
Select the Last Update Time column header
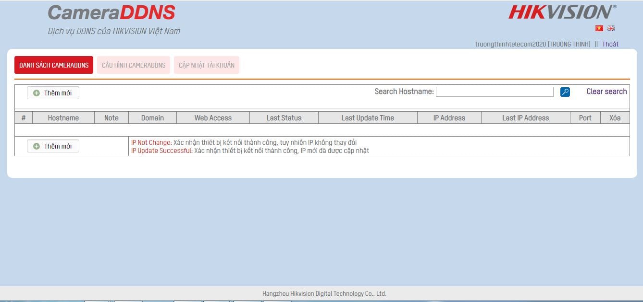tap(368, 118)
